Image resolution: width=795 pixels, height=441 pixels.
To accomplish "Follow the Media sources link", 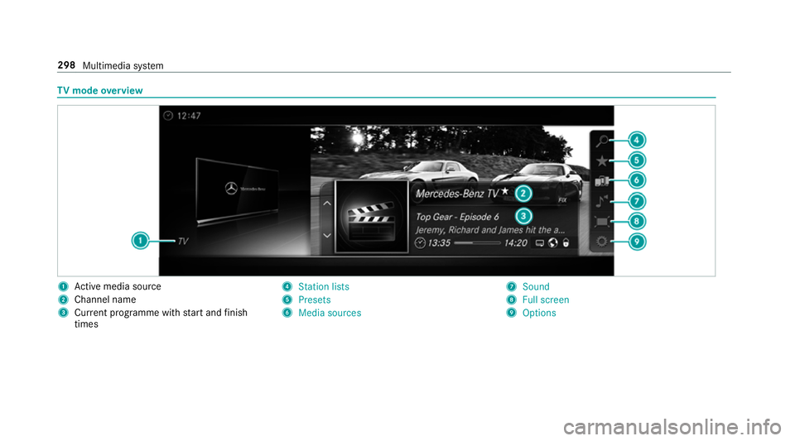I will pos(329,313).
